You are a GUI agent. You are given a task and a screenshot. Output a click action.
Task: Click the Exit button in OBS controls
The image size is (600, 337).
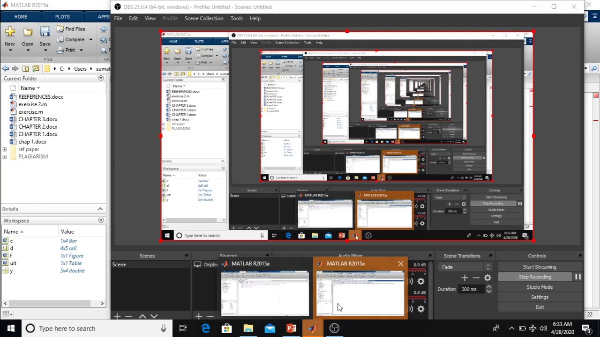[x=540, y=308]
